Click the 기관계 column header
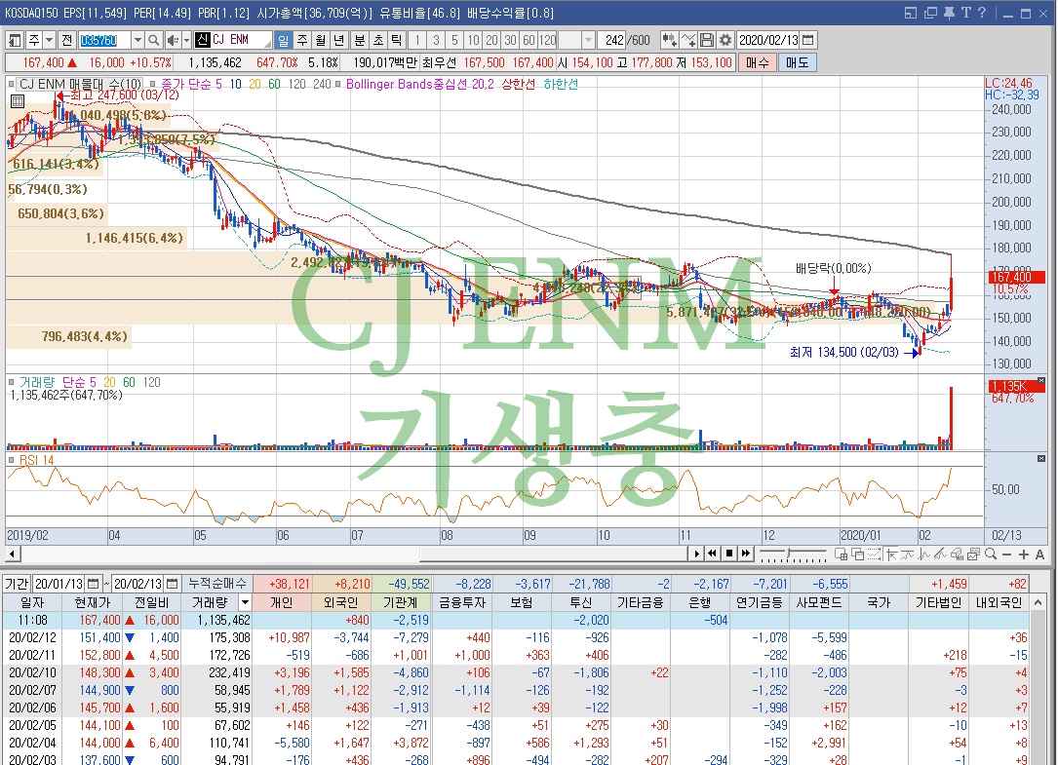Screen dimensions: 1058x765 click(x=402, y=602)
